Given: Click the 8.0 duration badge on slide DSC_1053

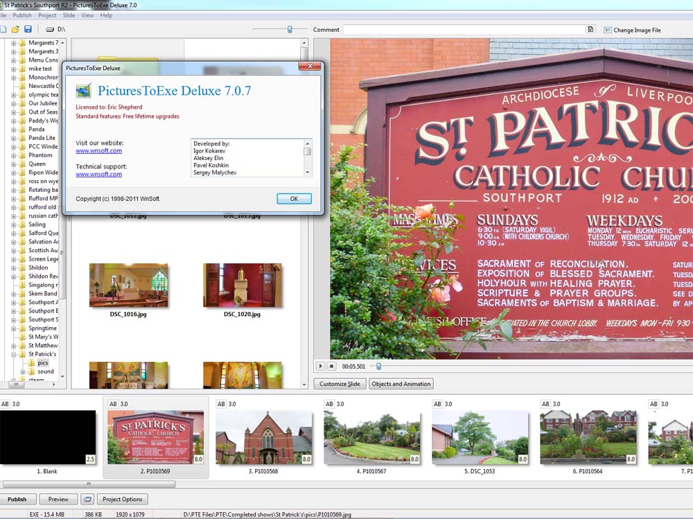Looking at the screenshot, I should [523, 459].
